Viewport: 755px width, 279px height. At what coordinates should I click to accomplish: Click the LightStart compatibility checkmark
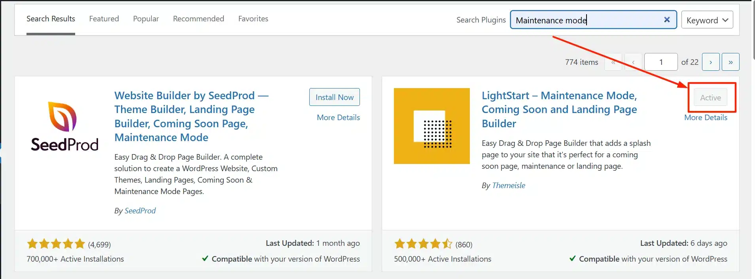tap(572, 258)
